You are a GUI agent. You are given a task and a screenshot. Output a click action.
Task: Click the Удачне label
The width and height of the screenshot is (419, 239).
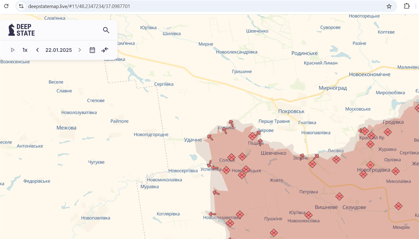click(x=193, y=140)
